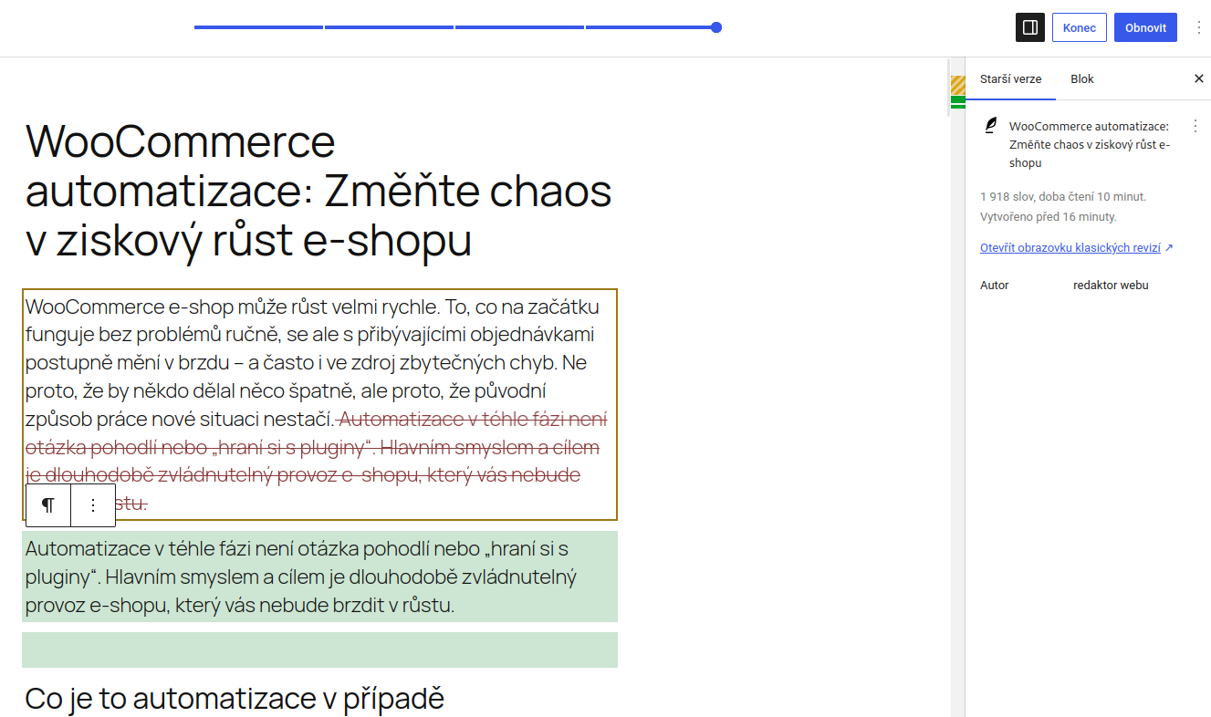Click the empty green added block
The width and height of the screenshot is (1211, 717).
(320, 649)
